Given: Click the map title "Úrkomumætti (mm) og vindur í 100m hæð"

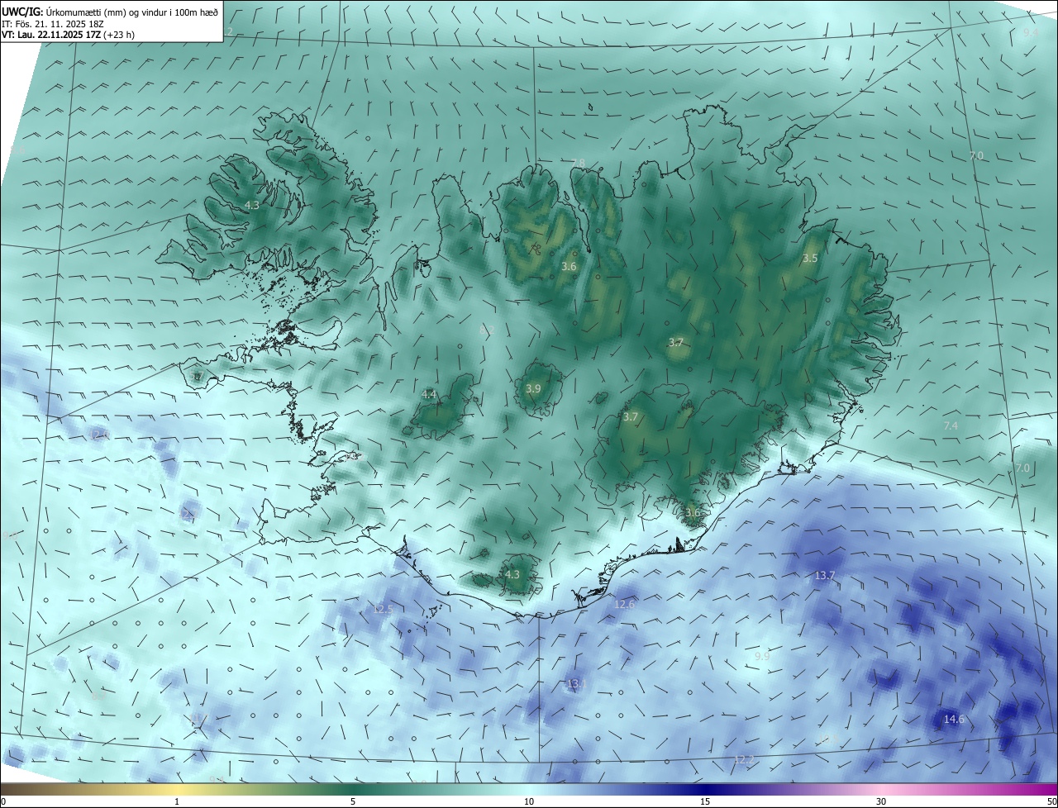Looking at the screenshot, I should coord(132,12).
